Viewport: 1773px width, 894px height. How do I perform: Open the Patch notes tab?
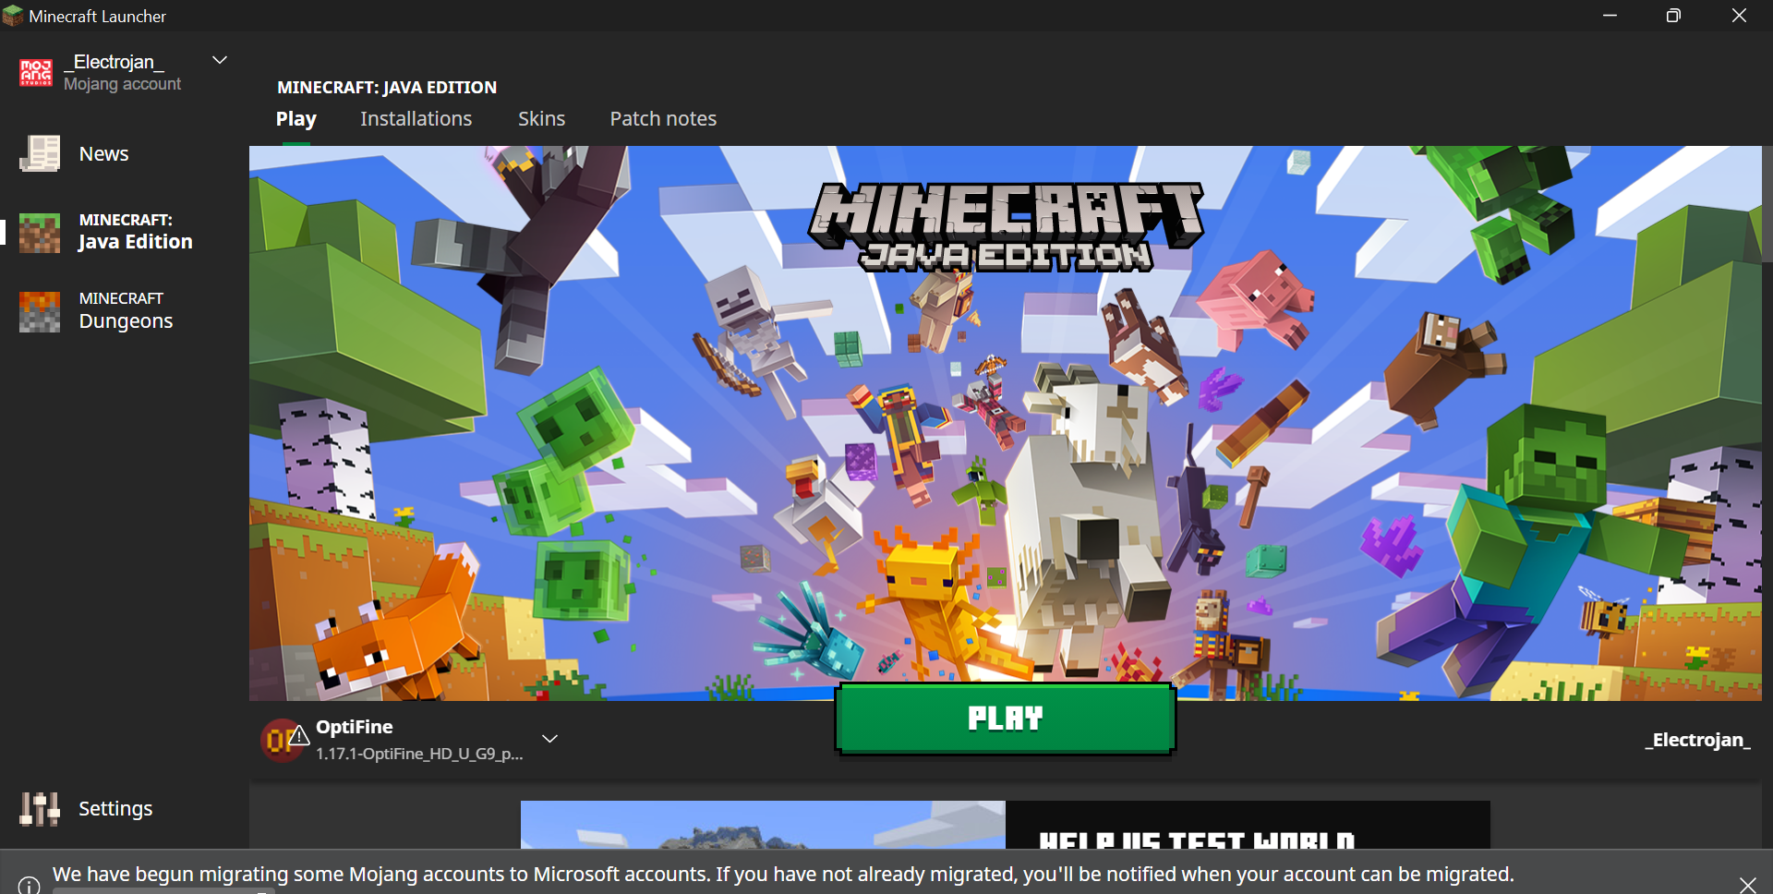click(663, 119)
